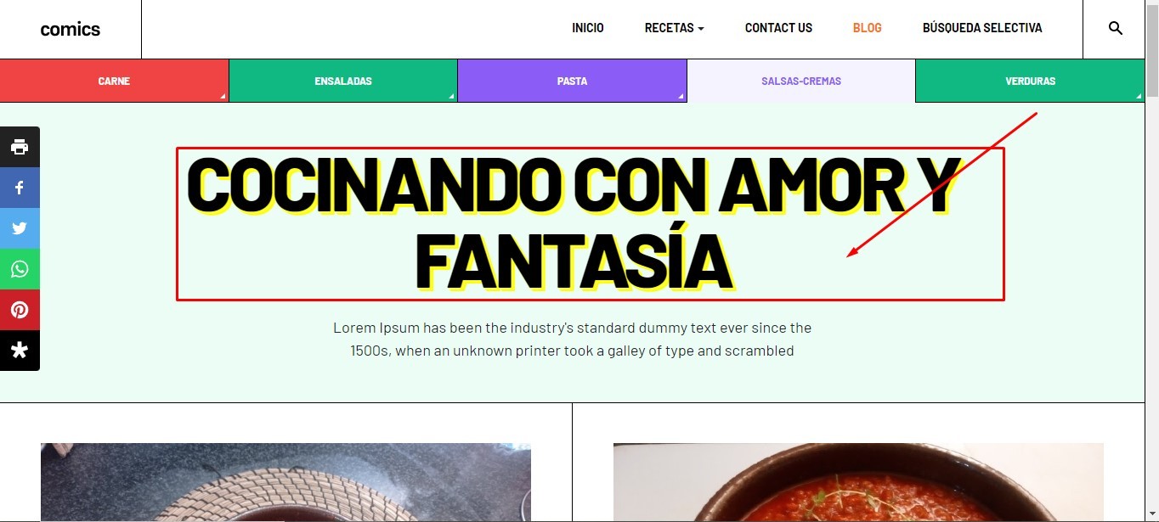This screenshot has width=1159, height=522.
Task: Open the Blog menu item
Action: tap(868, 28)
